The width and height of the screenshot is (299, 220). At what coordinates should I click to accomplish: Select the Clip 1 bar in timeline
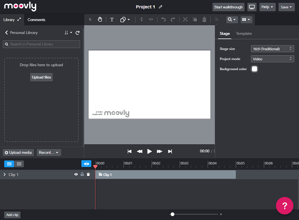(x=166, y=175)
